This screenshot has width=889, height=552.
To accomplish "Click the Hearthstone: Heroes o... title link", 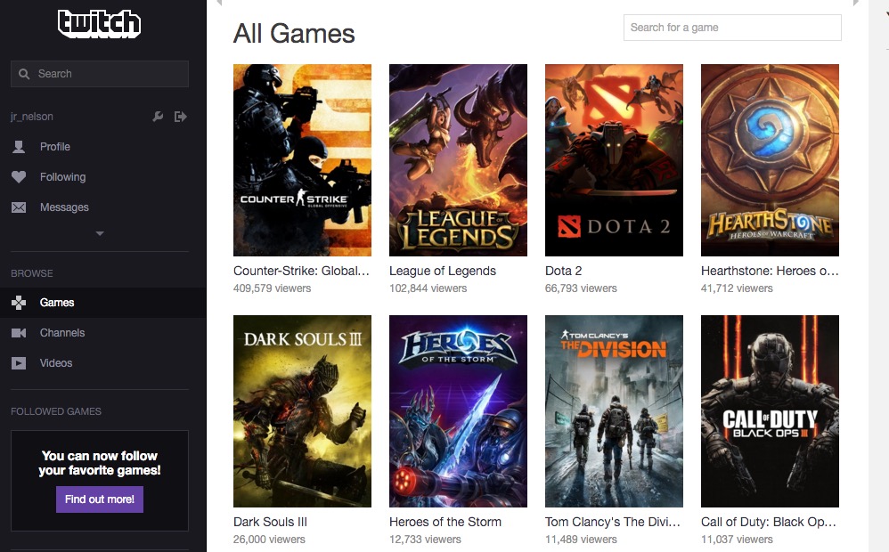I will pyautogui.click(x=770, y=271).
